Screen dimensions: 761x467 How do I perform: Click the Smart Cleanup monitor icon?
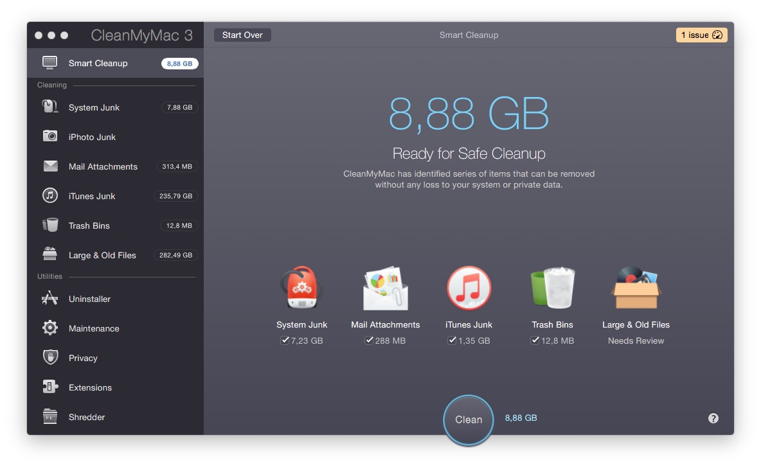coord(49,63)
